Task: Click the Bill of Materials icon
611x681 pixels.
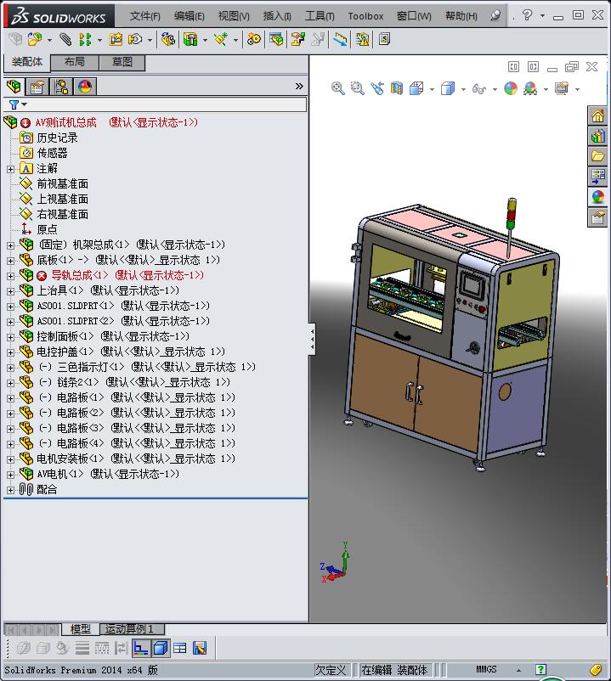Action: (x=276, y=40)
